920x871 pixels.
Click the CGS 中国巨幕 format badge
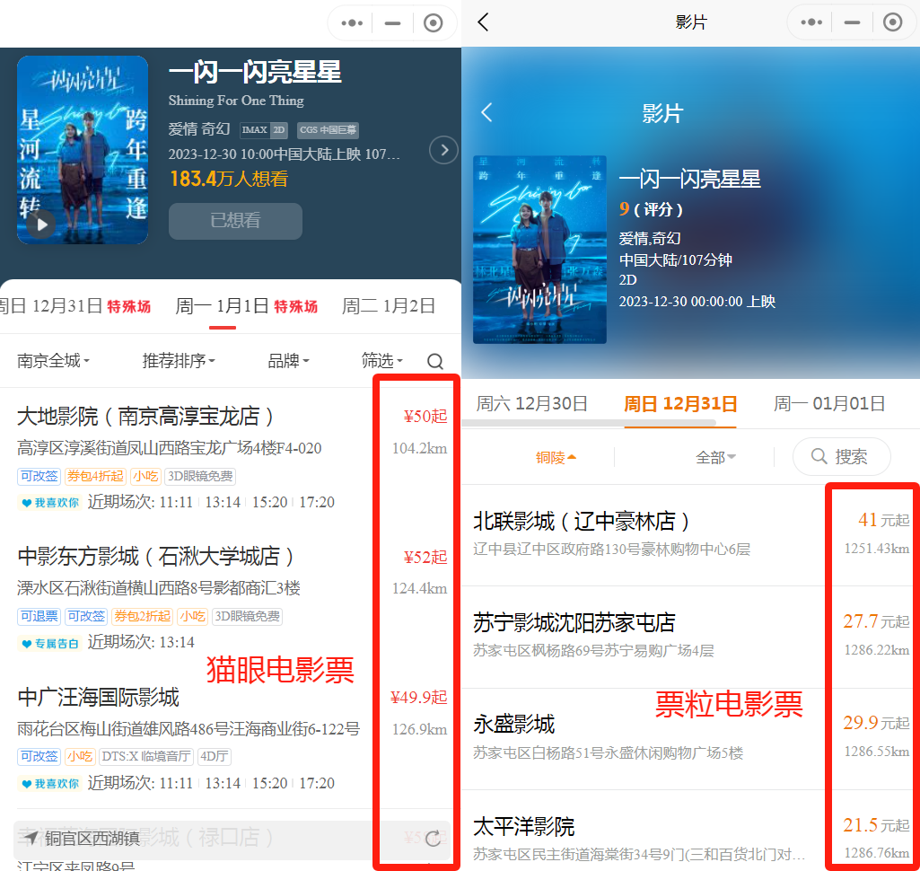click(x=328, y=129)
